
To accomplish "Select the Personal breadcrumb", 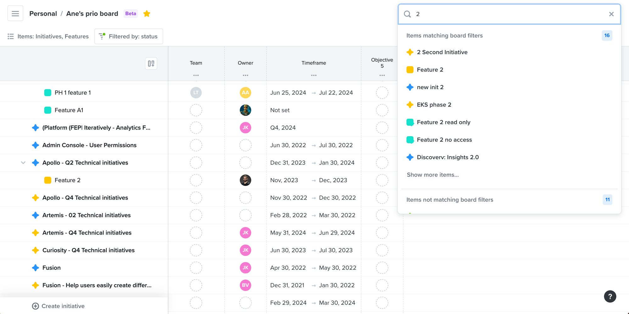I will pos(43,14).
